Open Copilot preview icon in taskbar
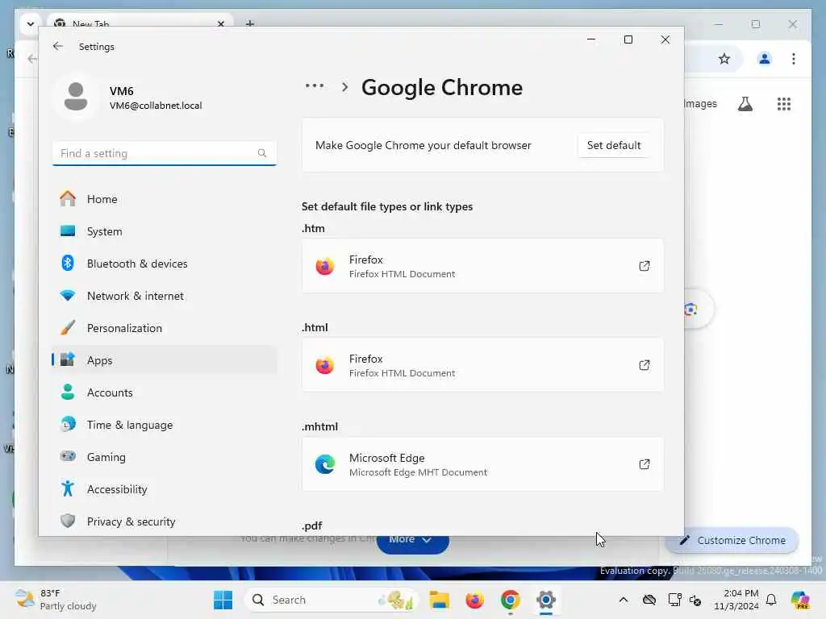This screenshot has height=619, width=826. (799, 600)
